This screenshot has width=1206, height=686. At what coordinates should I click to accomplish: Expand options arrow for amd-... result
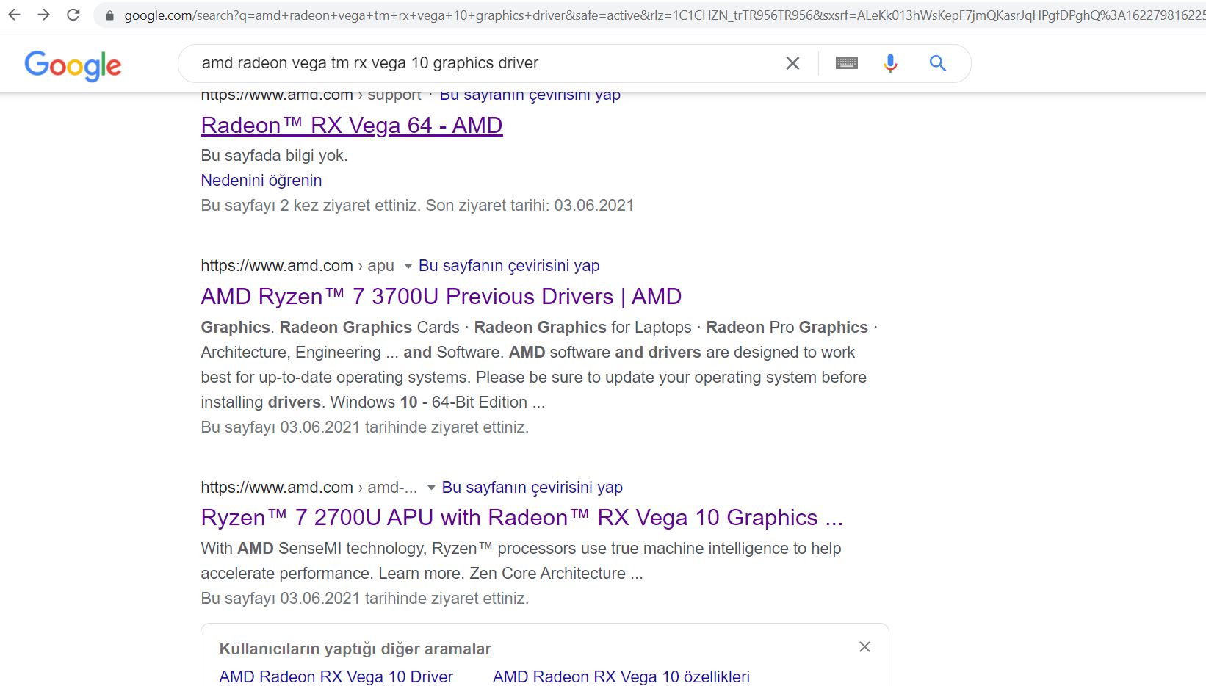click(432, 488)
